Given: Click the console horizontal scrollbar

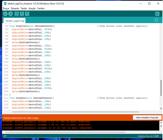Looking at the screenshot, I should click(x=66, y=132).
